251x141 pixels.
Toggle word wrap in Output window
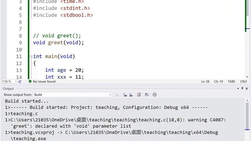click(147, 95)
